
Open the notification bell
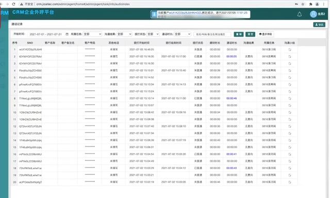click(x=299, y=14)
